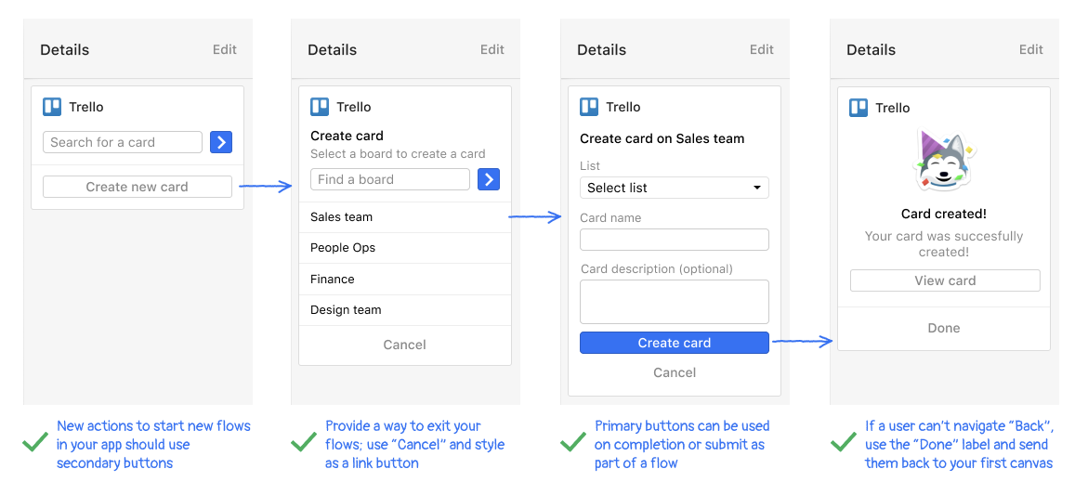1075x495 pixels.
Task: Select the Finance board
Action: pos(404,279)
